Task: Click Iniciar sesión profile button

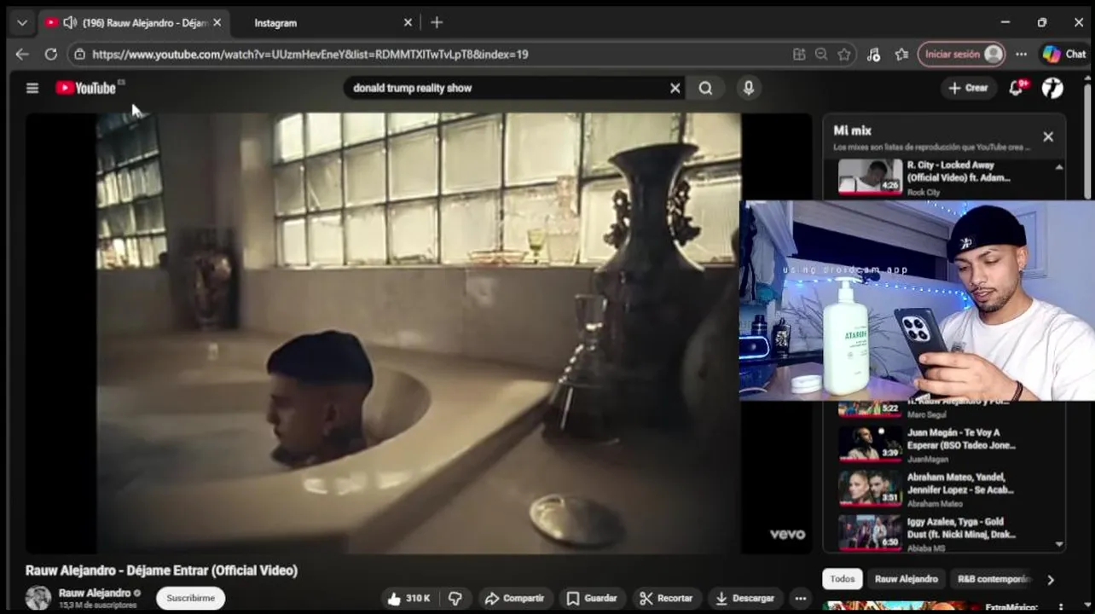Action: click(x=961, y=54)
